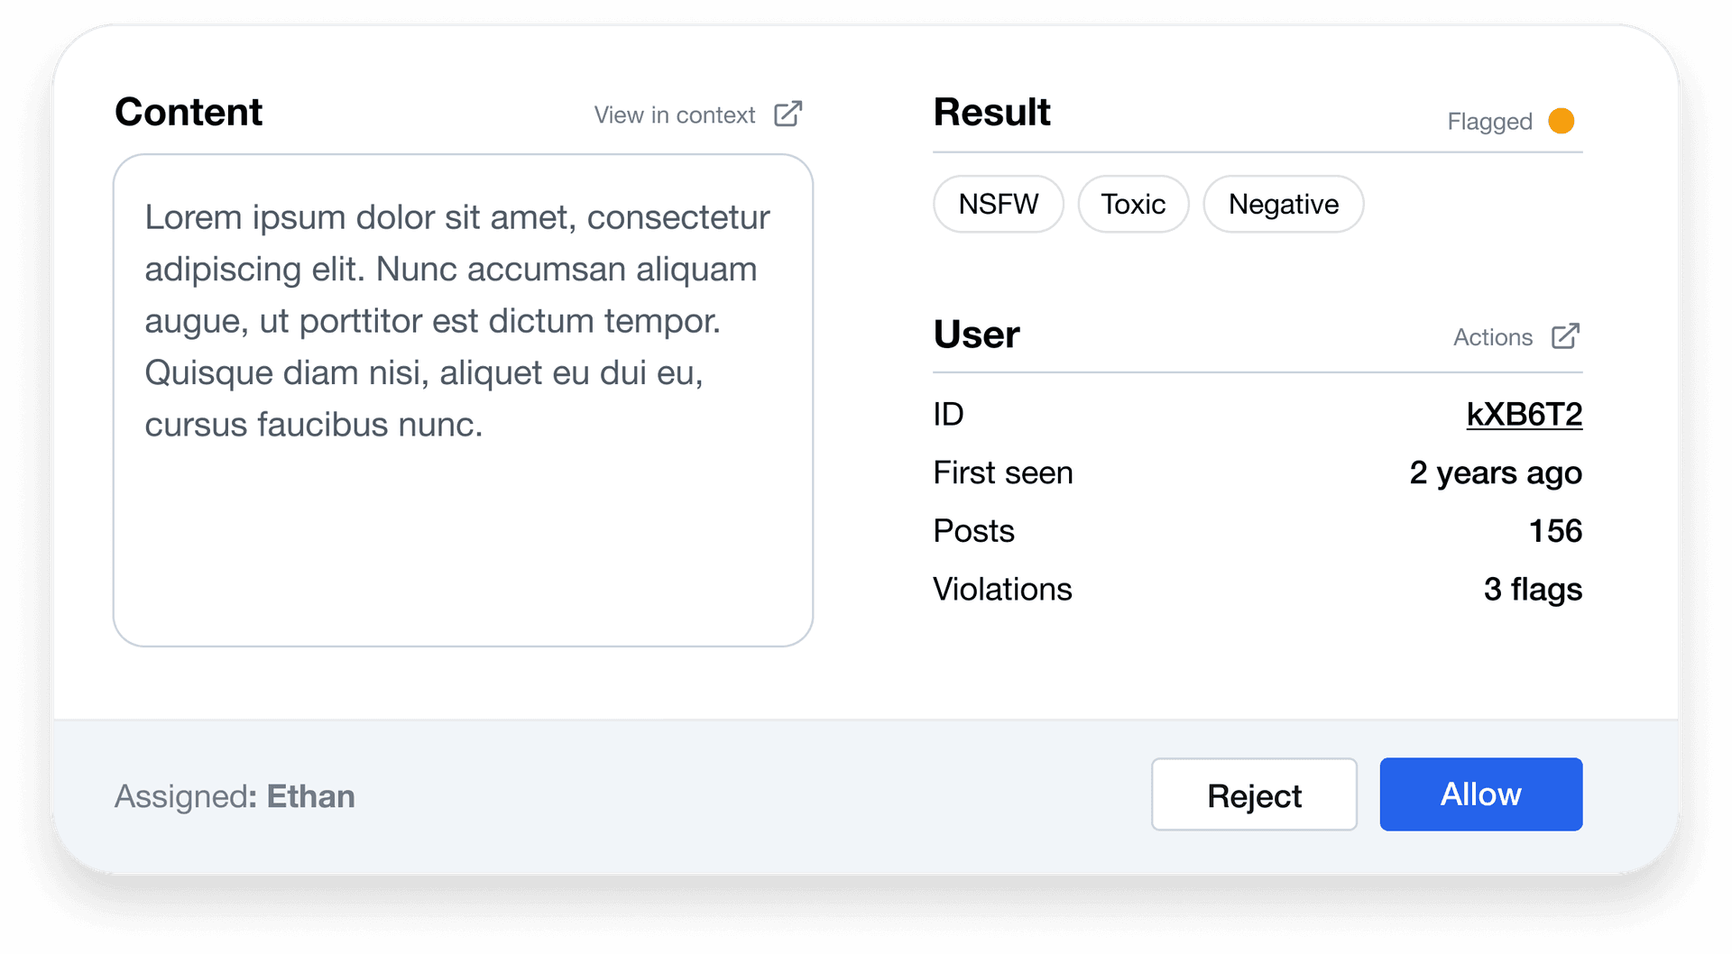Click the User section heading
The height and width of the screenshot is (954, 1732).
point(976,334)
